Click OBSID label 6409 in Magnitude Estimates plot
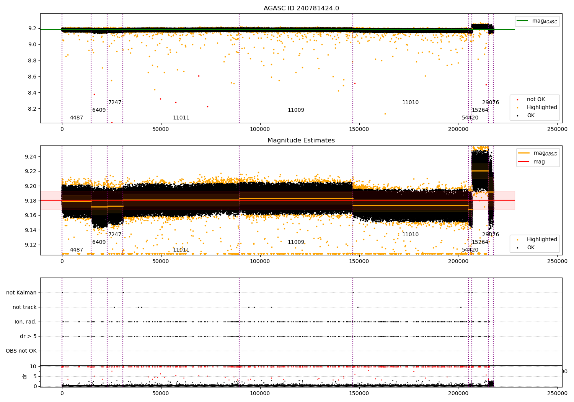 click(x=99, y=242)
